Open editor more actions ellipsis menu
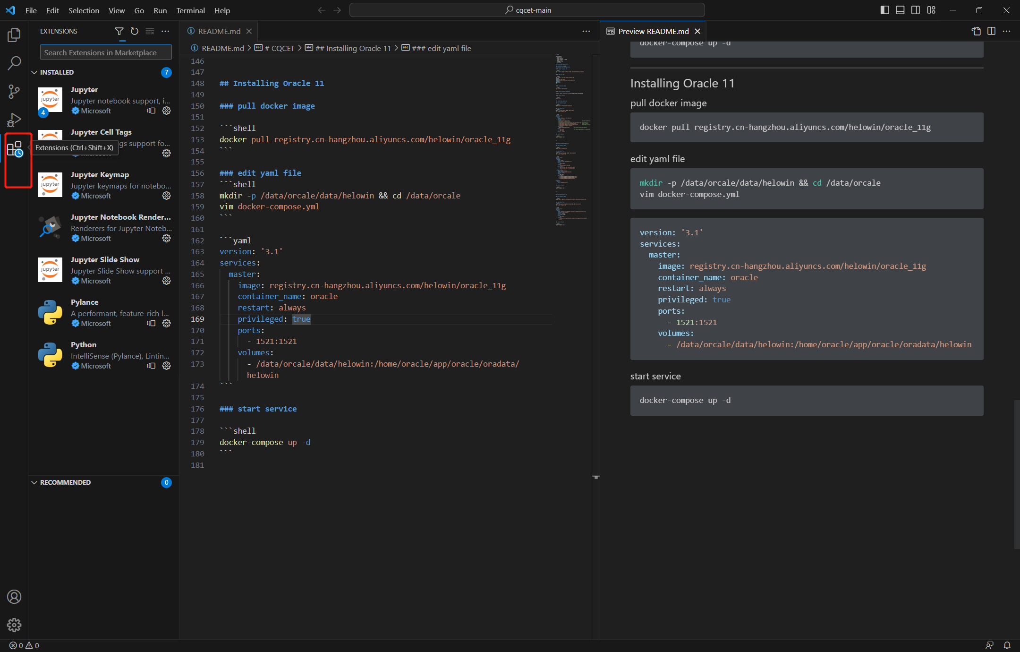The image size is (1020, 652). click(x=586, y=31)
